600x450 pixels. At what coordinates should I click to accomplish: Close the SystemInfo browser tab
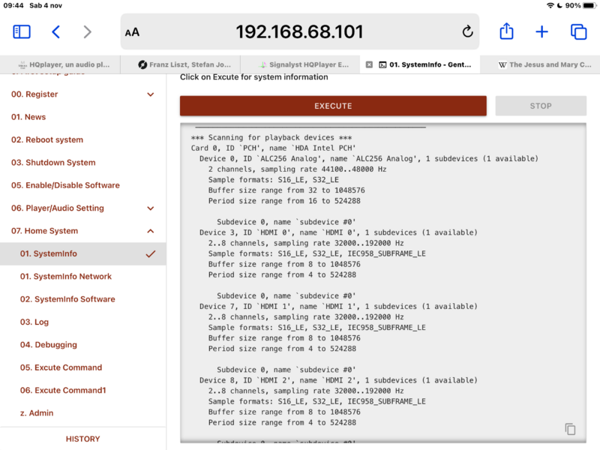(369, 64)
